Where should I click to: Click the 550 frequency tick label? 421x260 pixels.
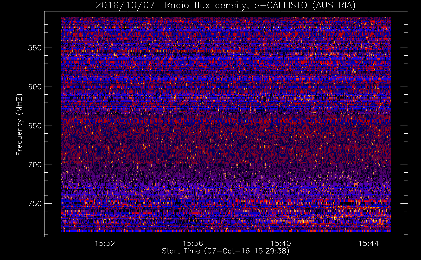(x=35, y=48)
